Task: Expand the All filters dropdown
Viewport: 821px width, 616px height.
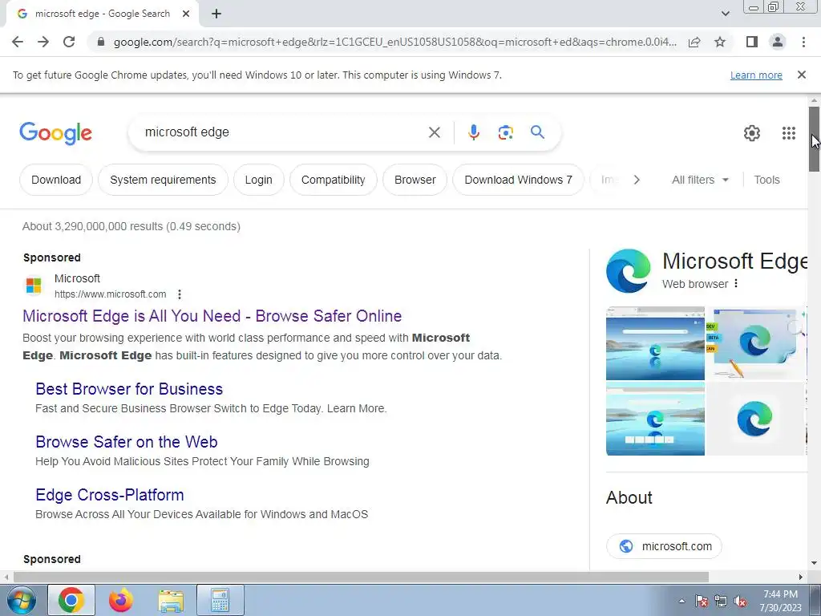Action: 700,180
